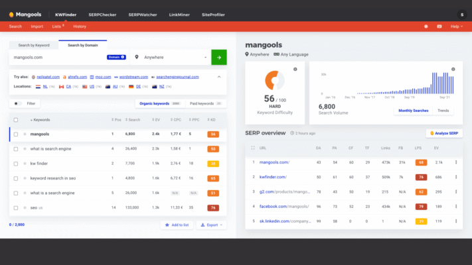Viewport: 472px width, 265px height.
Task: Check the keyword research in seo checkbox
Action: tap(16, 178)
